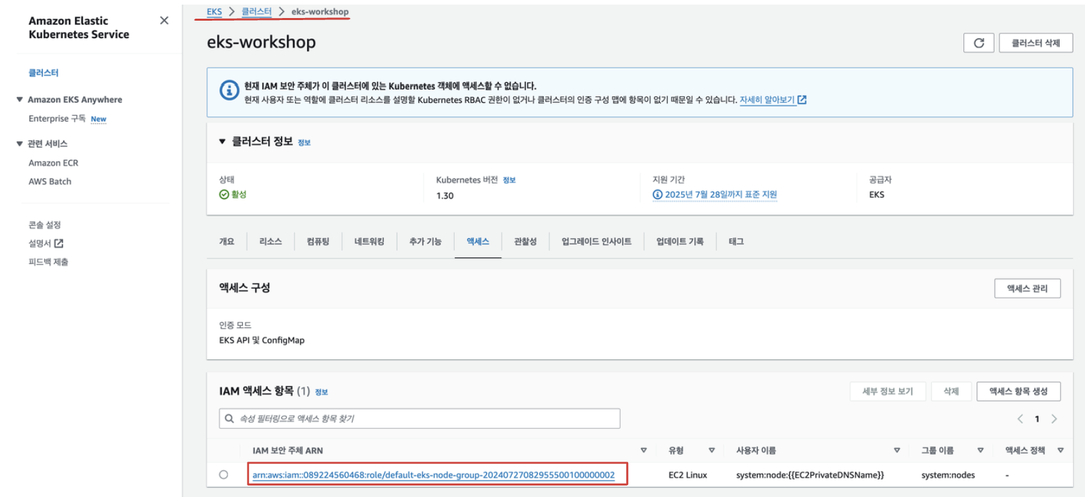The image size is (1085, 497).
Task: Select the default-eks-node-group row radio button
Action: click(x=223, y=475)
